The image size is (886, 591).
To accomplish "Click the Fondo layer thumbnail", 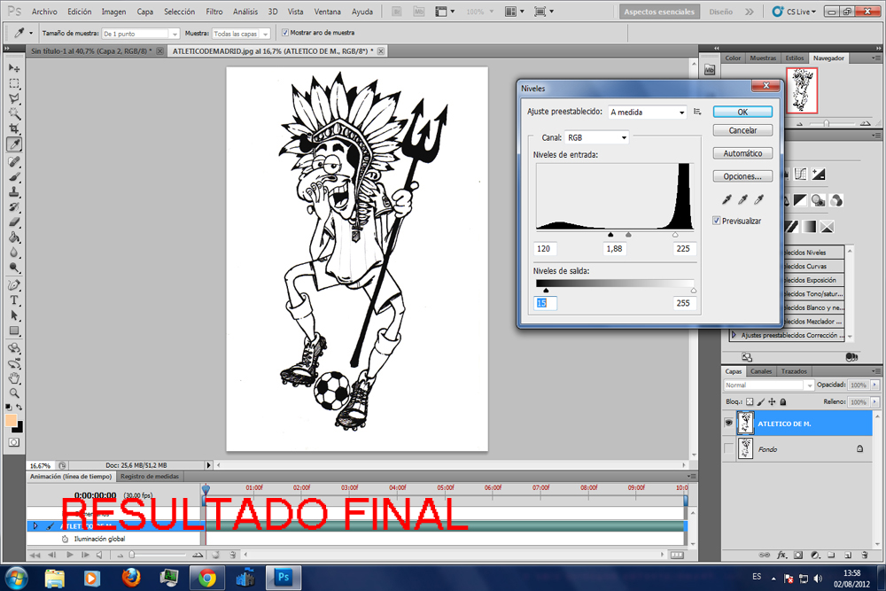I will point(746,449).
